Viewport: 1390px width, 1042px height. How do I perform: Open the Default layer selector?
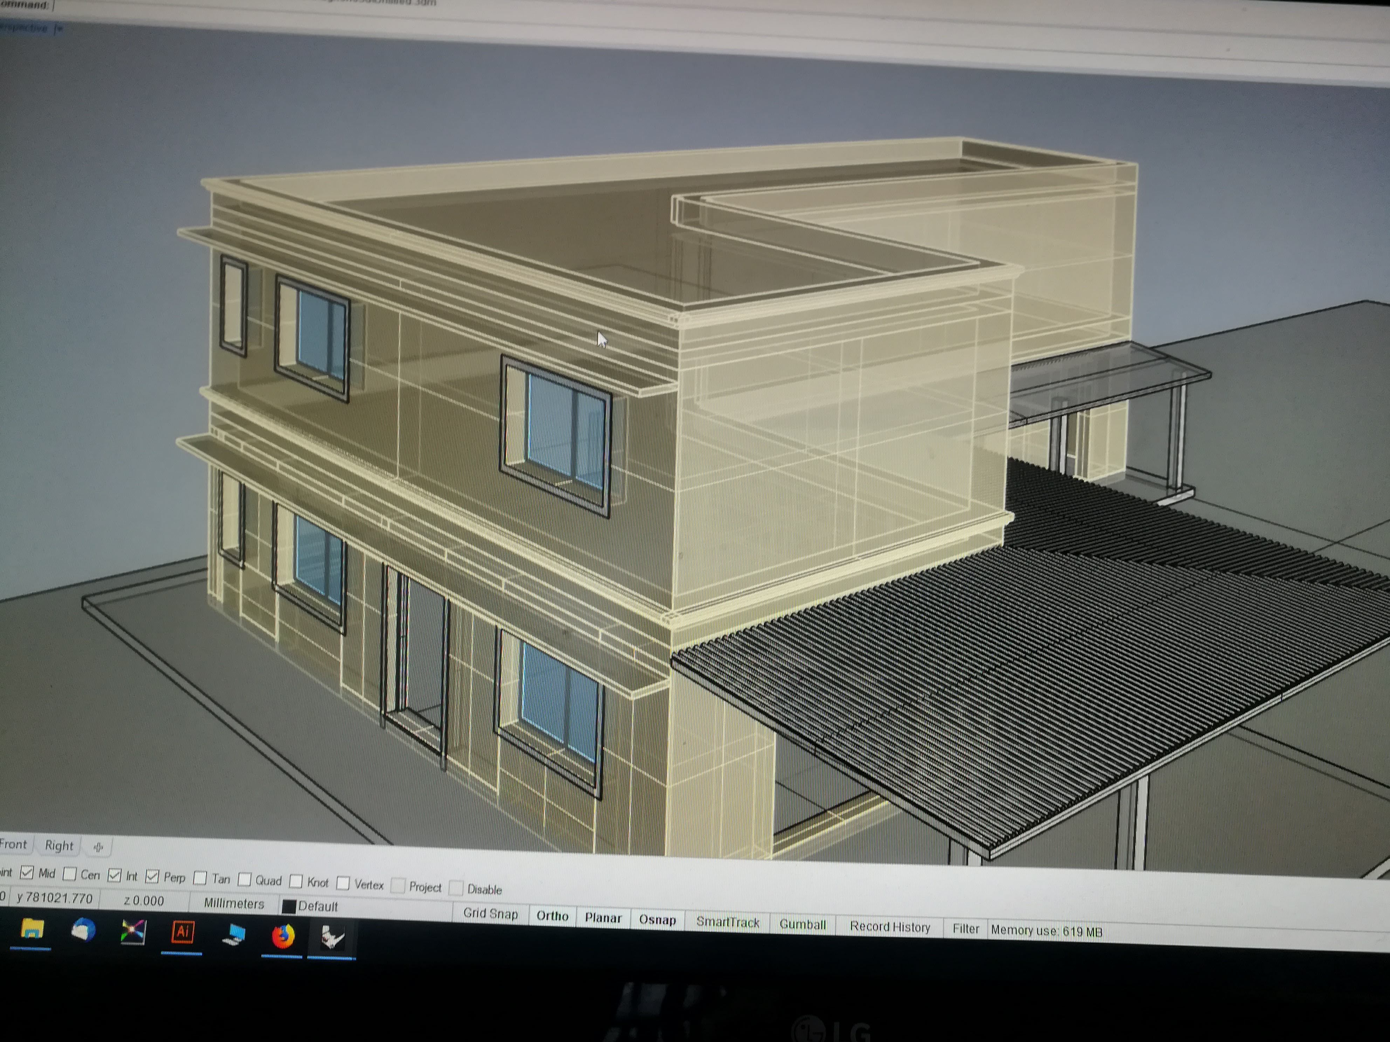coord(317,906)
